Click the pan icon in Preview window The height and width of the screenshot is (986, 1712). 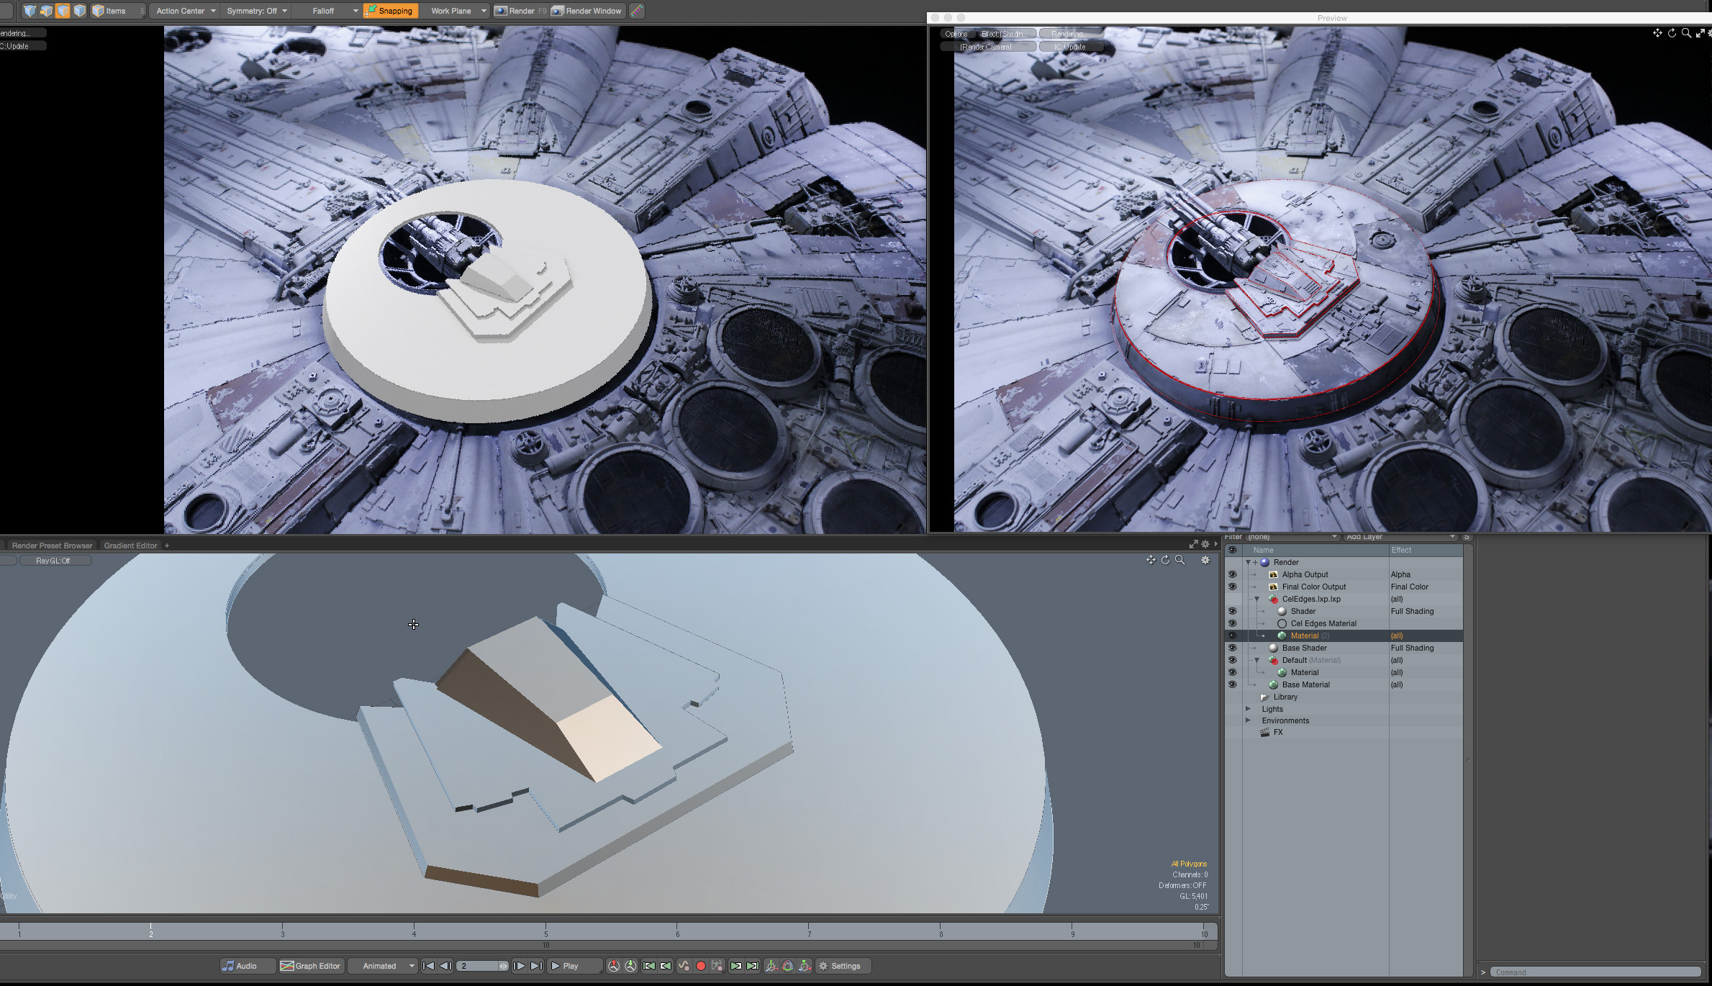point(1657,33)
